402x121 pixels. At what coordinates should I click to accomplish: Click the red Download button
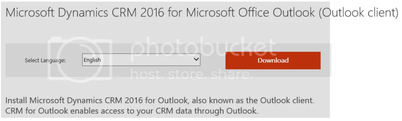click(x=273, y=60)
